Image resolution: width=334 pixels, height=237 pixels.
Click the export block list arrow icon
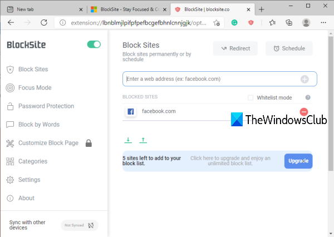[x=143, y=140]
